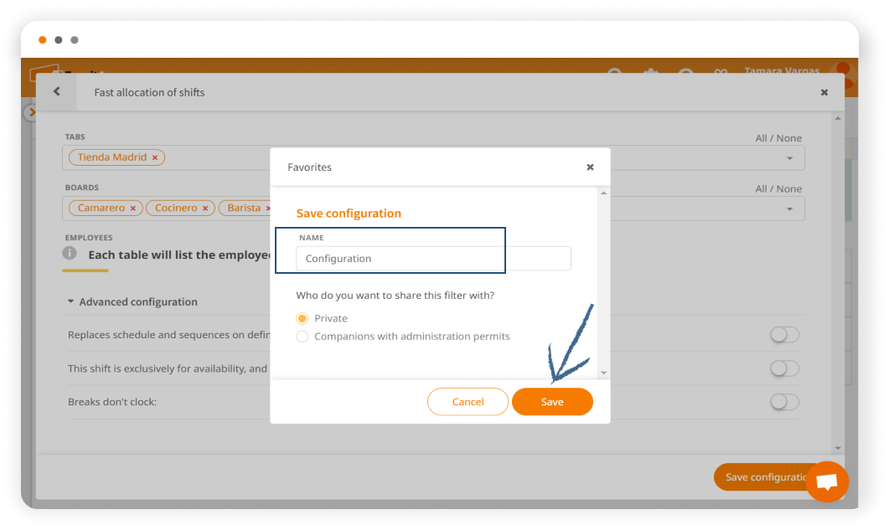
Task: Toggle the Replaces schedule and sequences switch
Action: coord(784,335)
